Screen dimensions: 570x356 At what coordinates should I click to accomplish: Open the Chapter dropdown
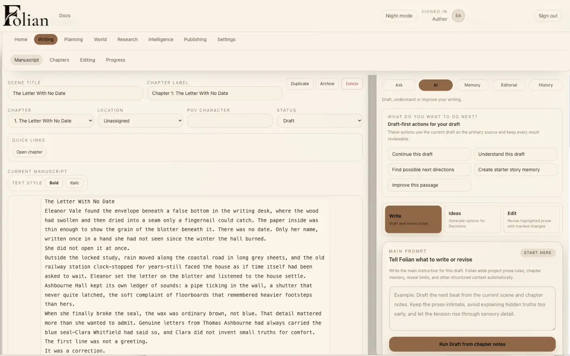51,121
